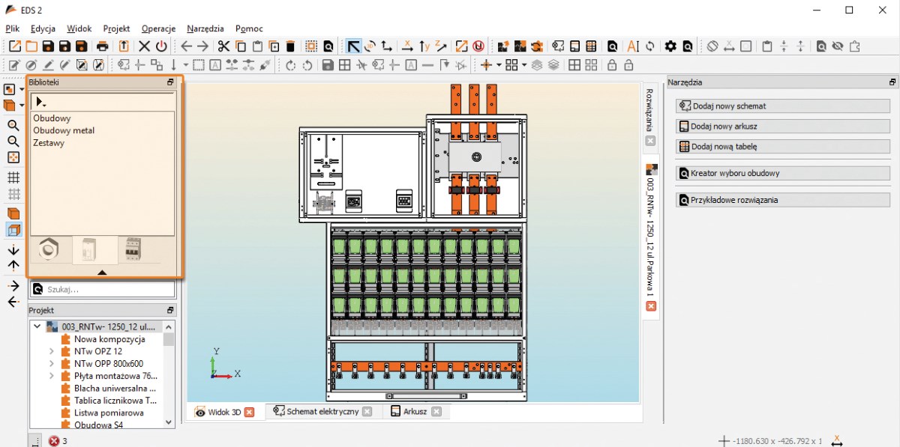Switch to the Schemat elektryczny tab
Viewport: 900px width, 447px height.
(x=322, y=411)
